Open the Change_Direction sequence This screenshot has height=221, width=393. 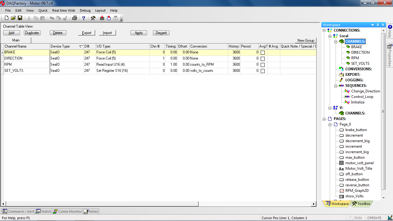click(365, 91)
